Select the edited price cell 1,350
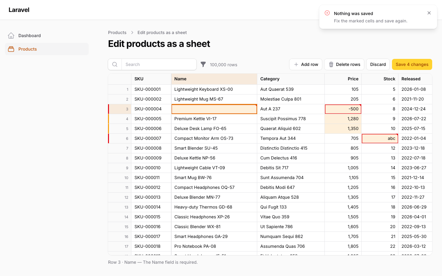This screenshot has width=442, height=276. [x=343, y=128]
